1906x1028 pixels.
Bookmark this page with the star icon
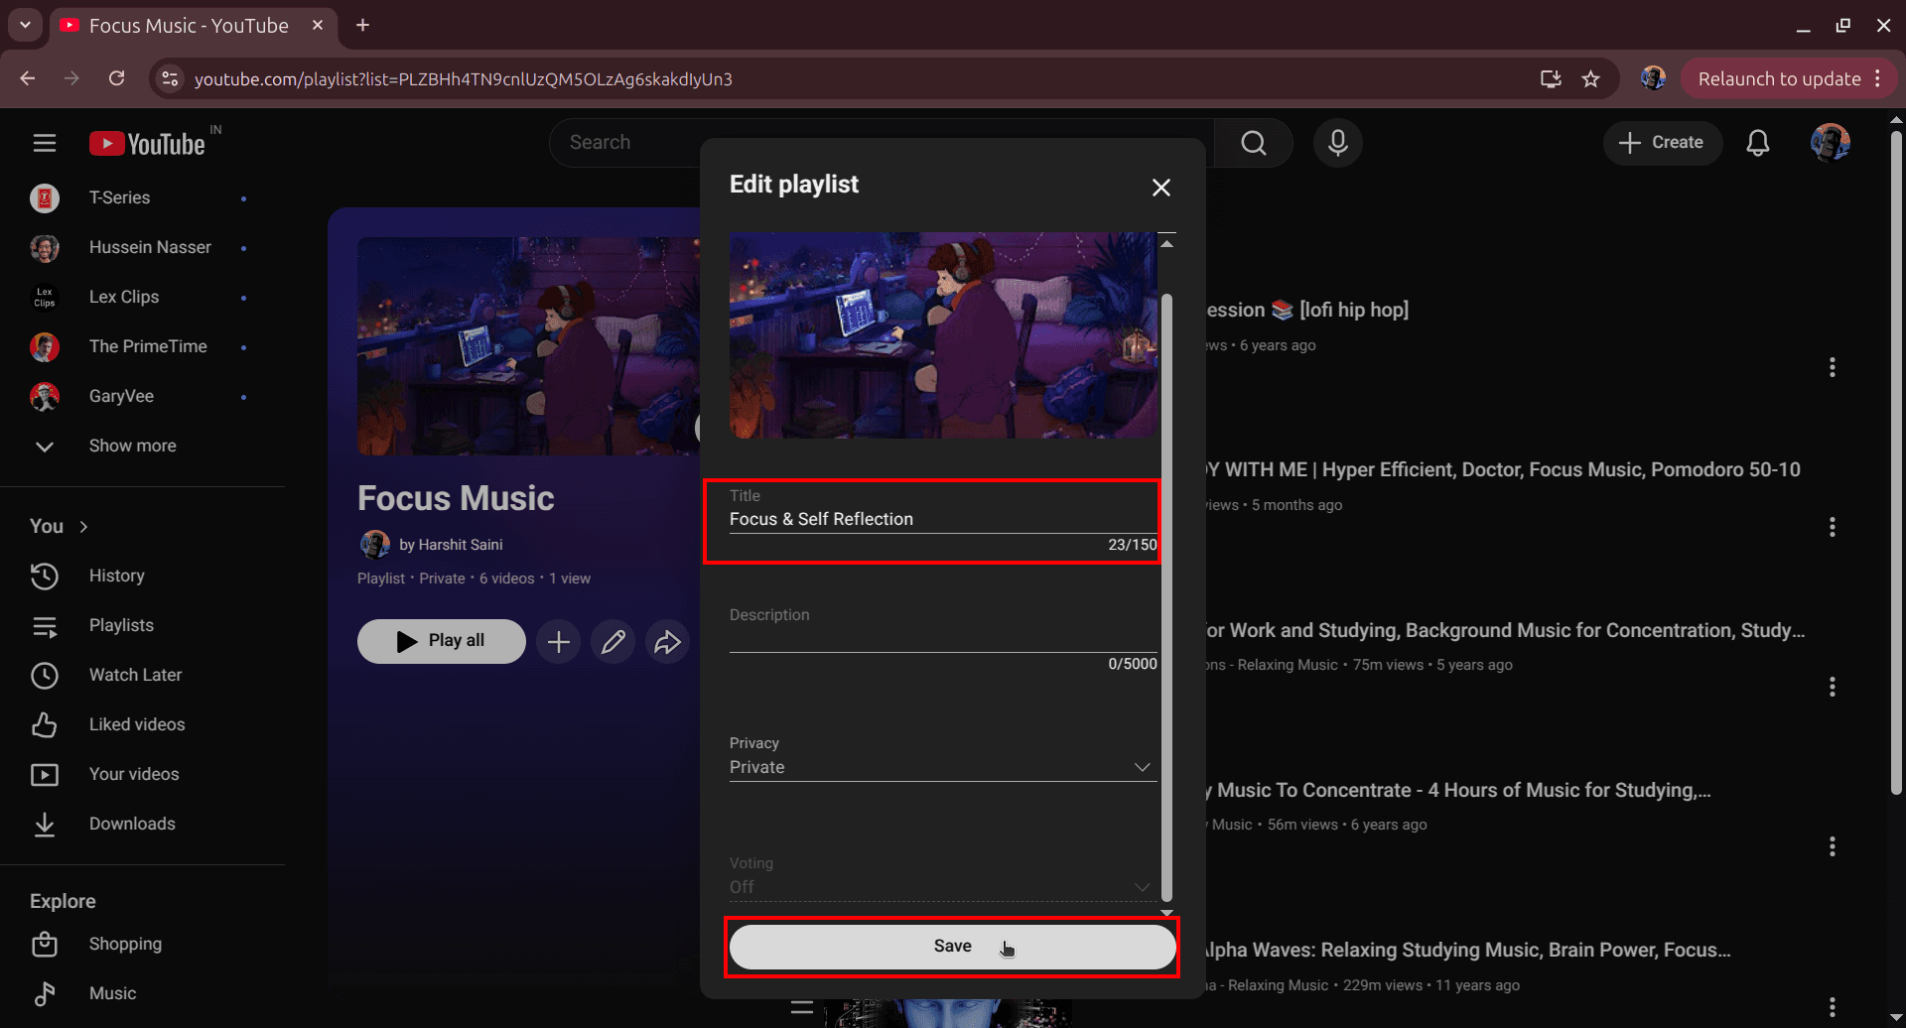[x=1590, y=78]
